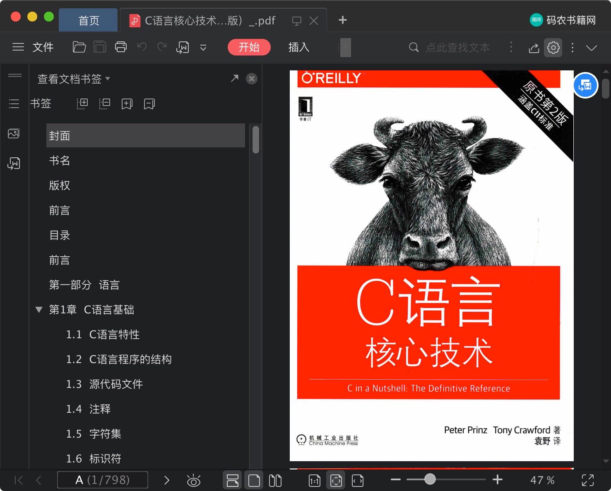Open the outline list sidebar icon
This screenshot has width=611, height=491.
tap(14, 103)
